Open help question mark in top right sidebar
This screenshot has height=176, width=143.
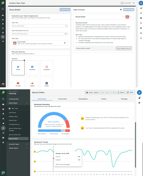coord(141,28)
